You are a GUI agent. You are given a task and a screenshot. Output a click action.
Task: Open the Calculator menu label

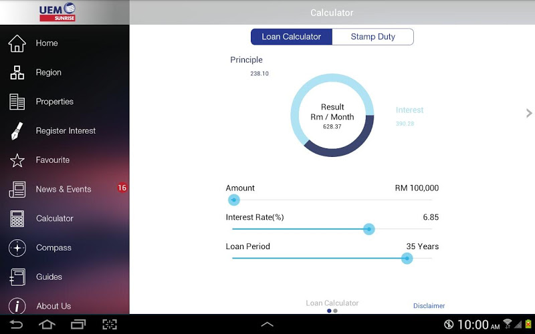55,218
